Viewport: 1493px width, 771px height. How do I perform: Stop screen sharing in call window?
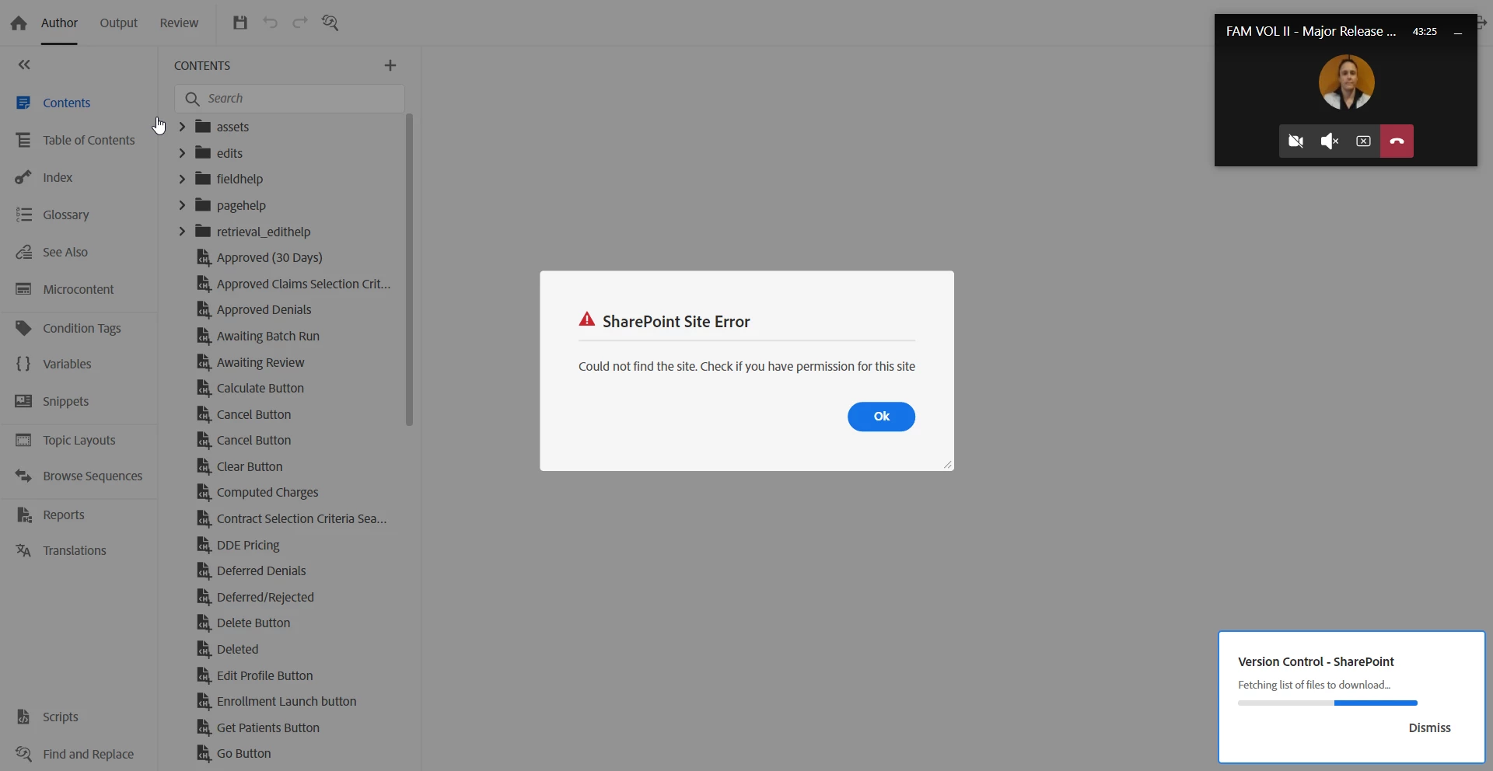1363,141
